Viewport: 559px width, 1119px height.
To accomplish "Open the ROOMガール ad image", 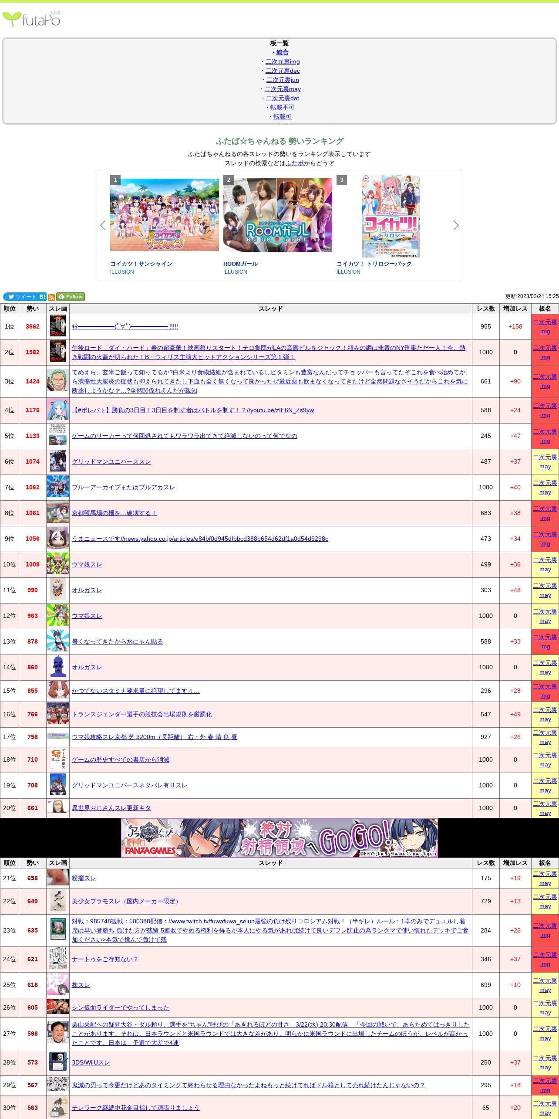I will pyautogui.click(x=277, y=214).
